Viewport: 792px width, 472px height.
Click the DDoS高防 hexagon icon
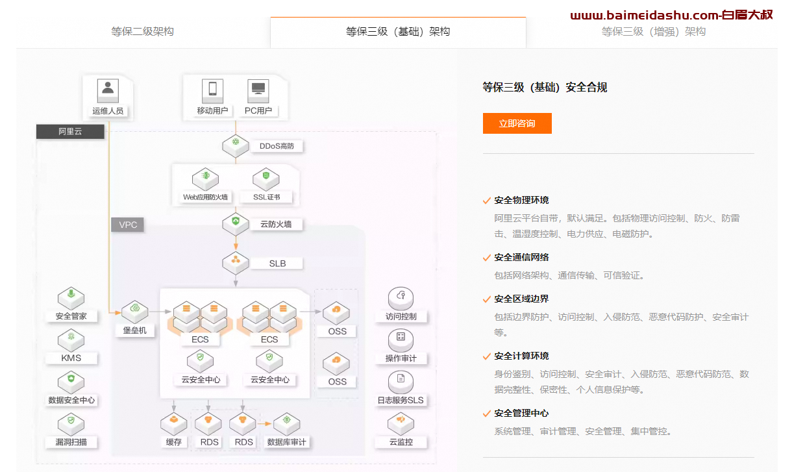(236, 145)
